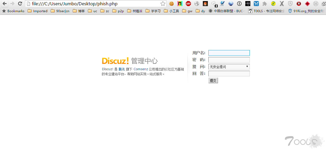This screenshot has width=326, height=150.
Task: Click the gray puzzle piece extension icon
Action: pyautogui.click(x=265, y=4)
